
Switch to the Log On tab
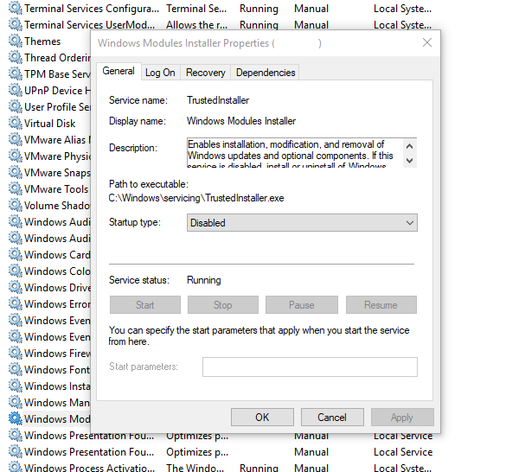(x=160, y=73)
